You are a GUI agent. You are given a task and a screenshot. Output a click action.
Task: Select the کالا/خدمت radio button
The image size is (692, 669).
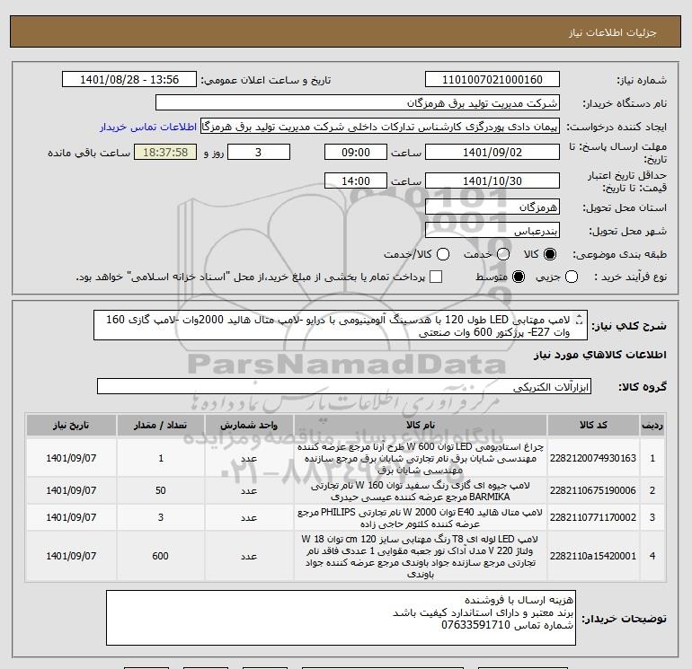point(443,254)
